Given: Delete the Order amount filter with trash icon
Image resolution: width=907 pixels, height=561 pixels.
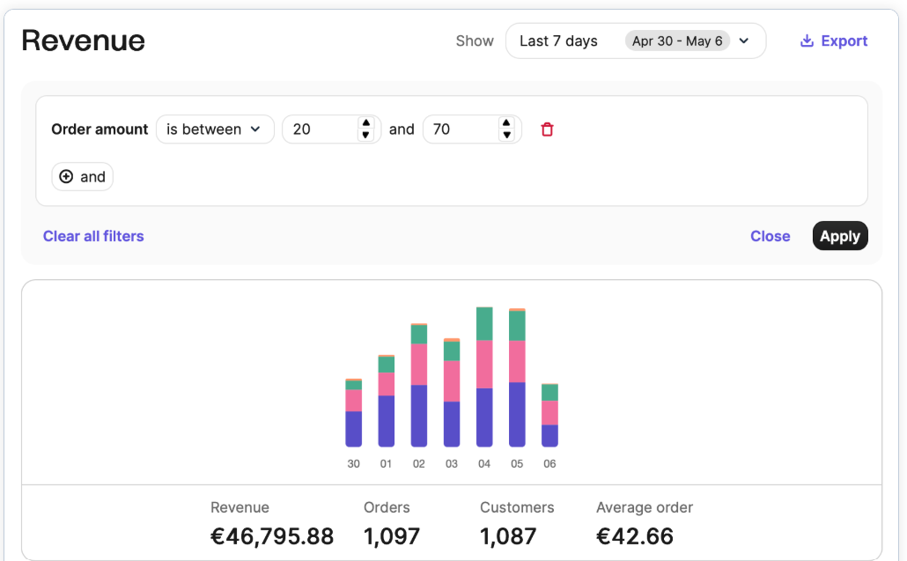Looking at the screenshot, I should (547, 129).
